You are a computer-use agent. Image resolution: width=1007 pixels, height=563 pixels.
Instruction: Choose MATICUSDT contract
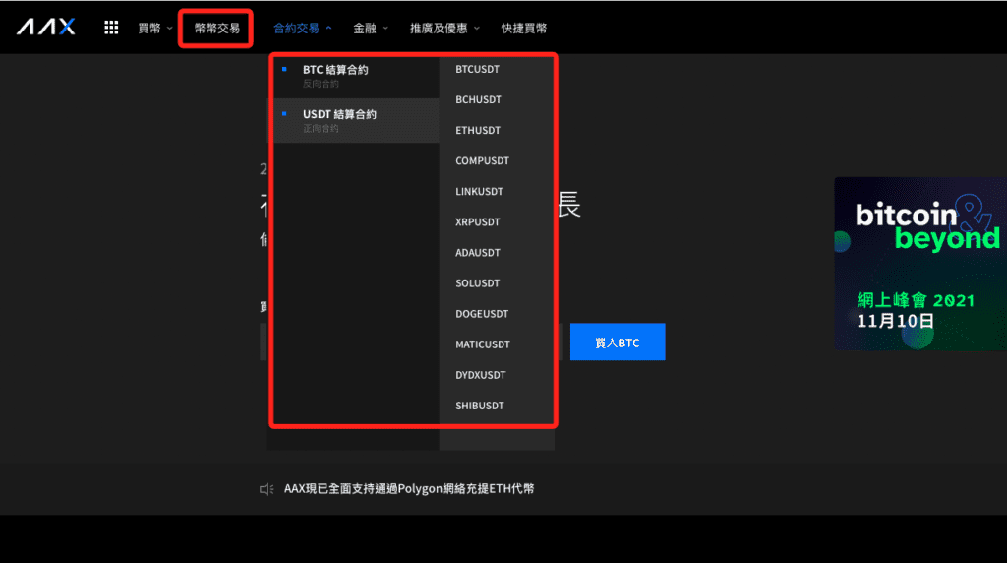coord(482,344)
